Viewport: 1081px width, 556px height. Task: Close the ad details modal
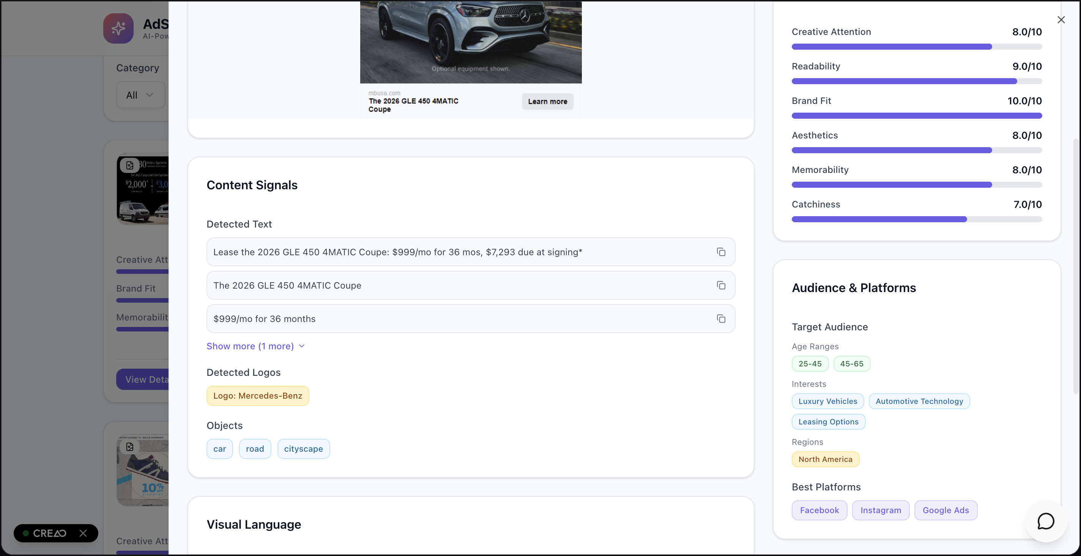coord(1061,20)
